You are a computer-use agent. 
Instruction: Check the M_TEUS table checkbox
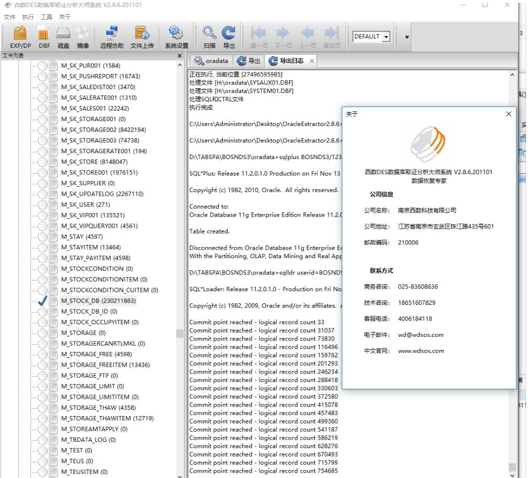tap(43, 461)
